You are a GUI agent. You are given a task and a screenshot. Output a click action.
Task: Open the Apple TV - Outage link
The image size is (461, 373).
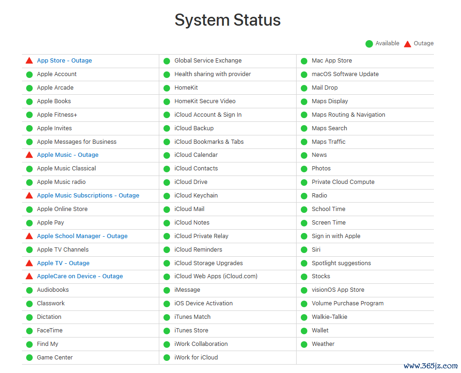click(x=63, y=263)
